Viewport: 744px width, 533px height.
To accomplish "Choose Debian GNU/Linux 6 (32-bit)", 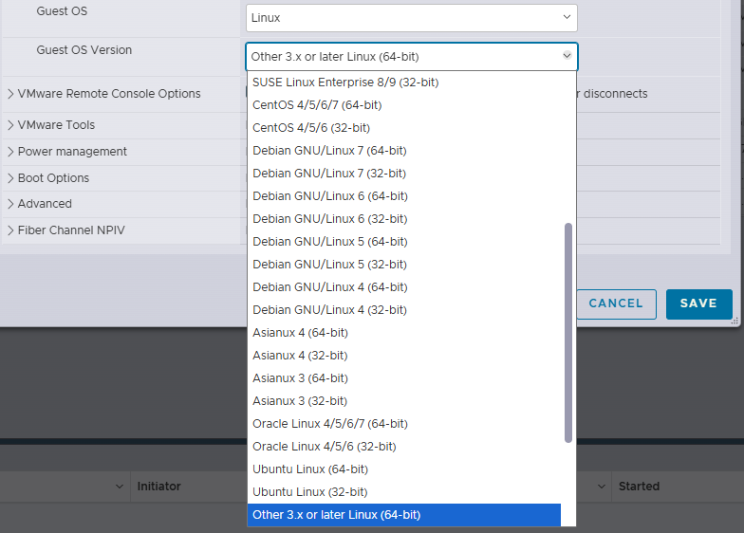I will pyautogui.click(x=404, y=218).
